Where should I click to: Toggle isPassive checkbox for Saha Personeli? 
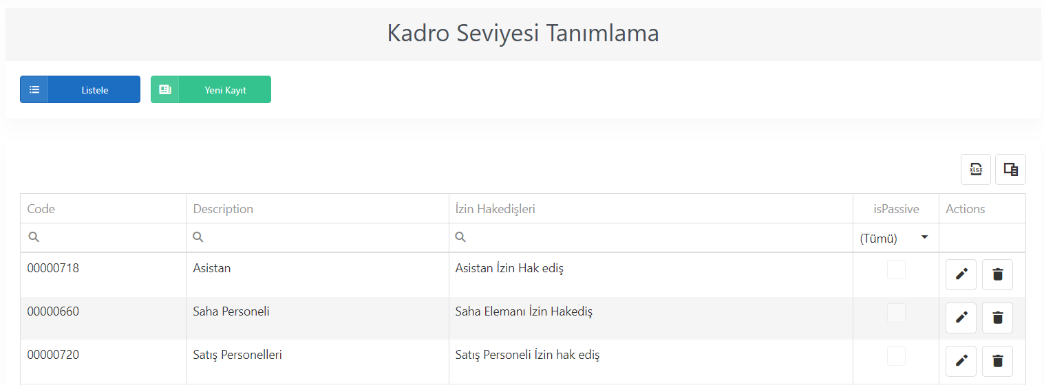[896, 313]
